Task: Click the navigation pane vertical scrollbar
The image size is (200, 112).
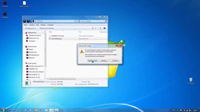Action: 45,49
